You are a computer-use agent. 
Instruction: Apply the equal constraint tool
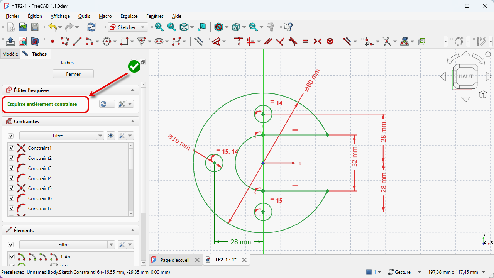[305, 41]
